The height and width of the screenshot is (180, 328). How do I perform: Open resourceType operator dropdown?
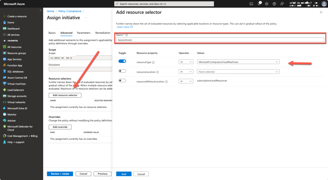click(x=186, y=62)
